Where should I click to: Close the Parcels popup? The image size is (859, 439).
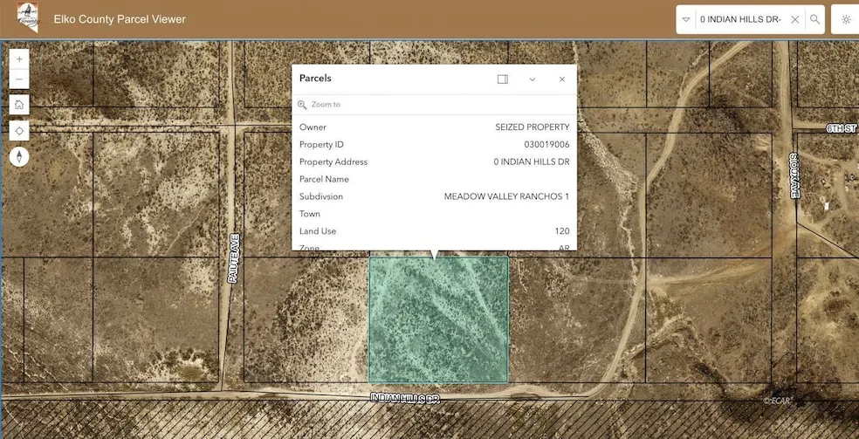(562, 79)
